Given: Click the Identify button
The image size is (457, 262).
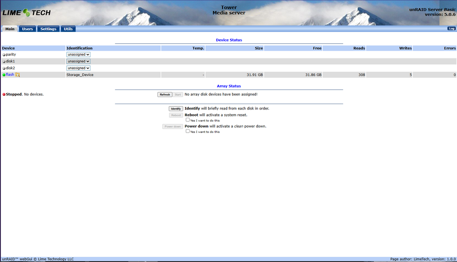Looking at the screenshot, I should pyautogui.click(x=176, y=109).
